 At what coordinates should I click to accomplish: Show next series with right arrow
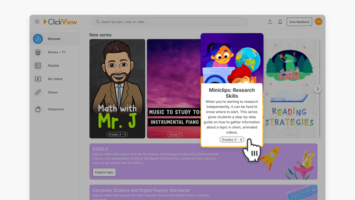pos(317,89)
